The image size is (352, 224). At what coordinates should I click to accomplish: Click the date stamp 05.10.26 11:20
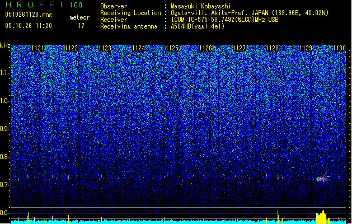(x=29, y=26)
